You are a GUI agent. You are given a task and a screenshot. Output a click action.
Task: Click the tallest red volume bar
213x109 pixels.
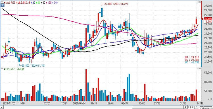pos(86,85)
